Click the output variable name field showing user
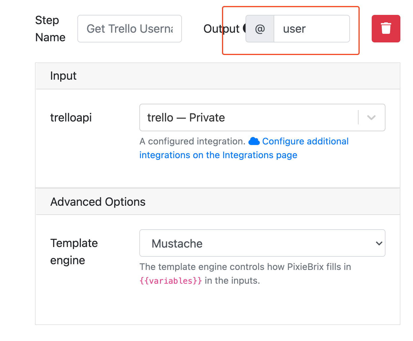This screenshot has width=413, height=341. (x=311, y=29)
